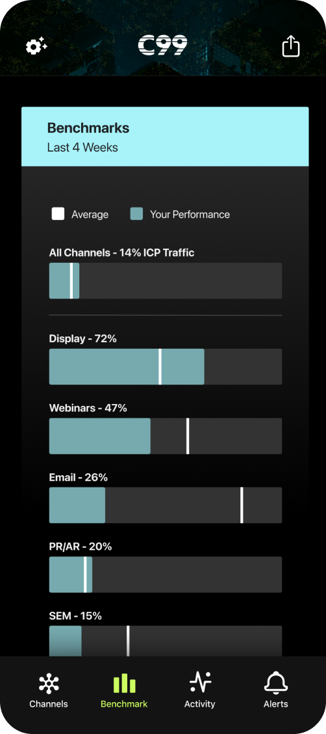Screen dimensions: 326x734
Task: Select the Benchmark bar chart icon
Action: click(124, 683)
